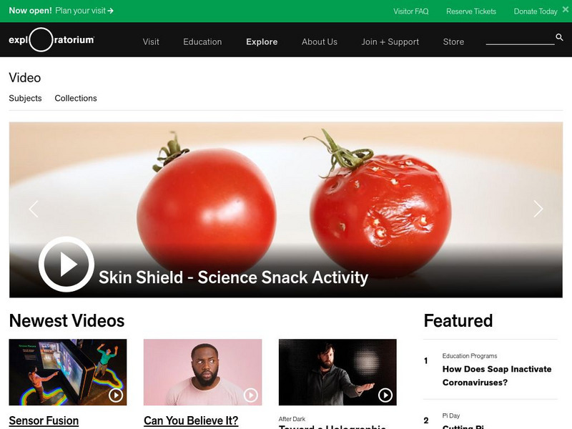Switch to the Subjects tab

(25, 98)
